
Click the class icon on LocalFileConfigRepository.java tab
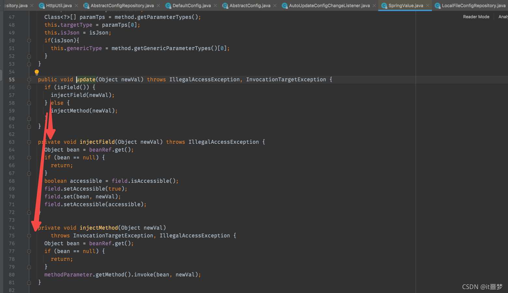point(437,6)
